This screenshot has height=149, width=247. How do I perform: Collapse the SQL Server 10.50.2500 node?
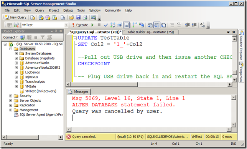pyautogui.click(x=5, y=44)
